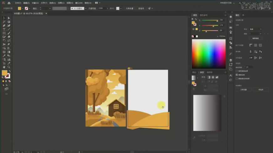Viewport: 273px width, 153px height.
Task: Enable 缩放描边和效果 checkbox
Action: 237,78
